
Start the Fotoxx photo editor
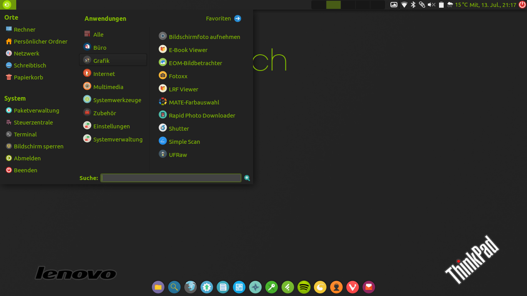173,76
